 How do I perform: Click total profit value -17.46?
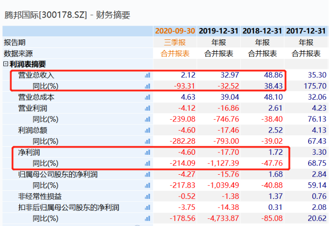(x=228, y=130)
